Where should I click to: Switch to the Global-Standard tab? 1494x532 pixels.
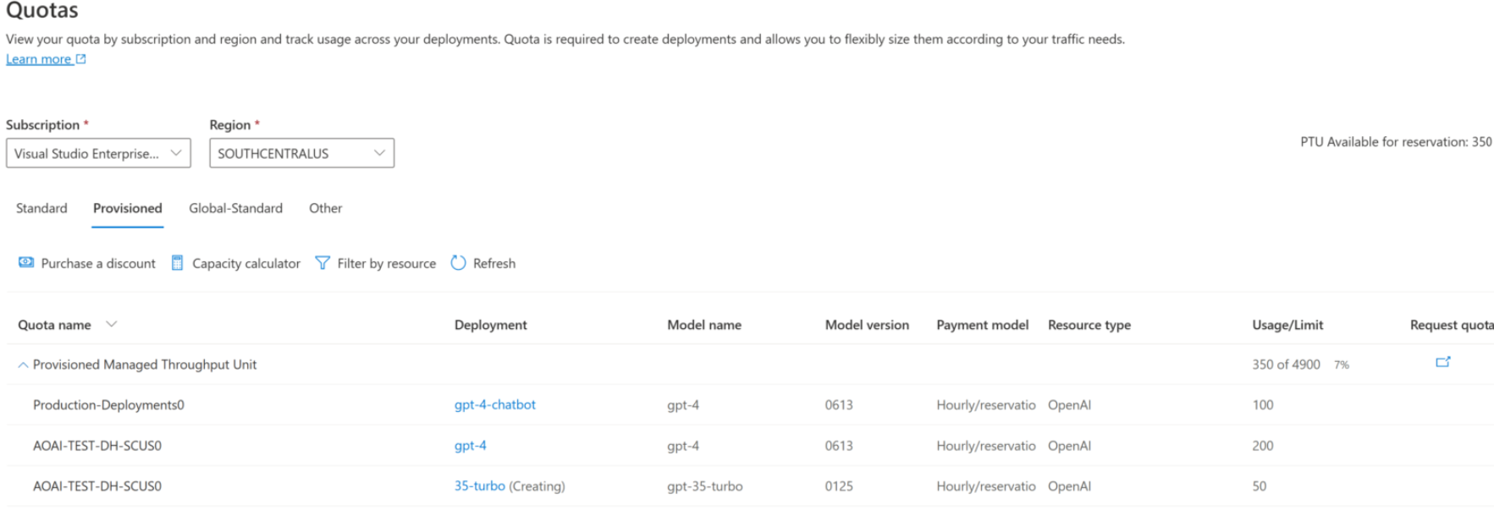coord(235,208)
